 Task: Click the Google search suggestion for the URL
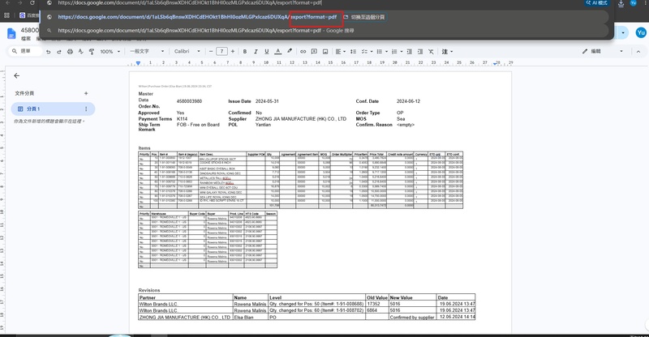206,30
